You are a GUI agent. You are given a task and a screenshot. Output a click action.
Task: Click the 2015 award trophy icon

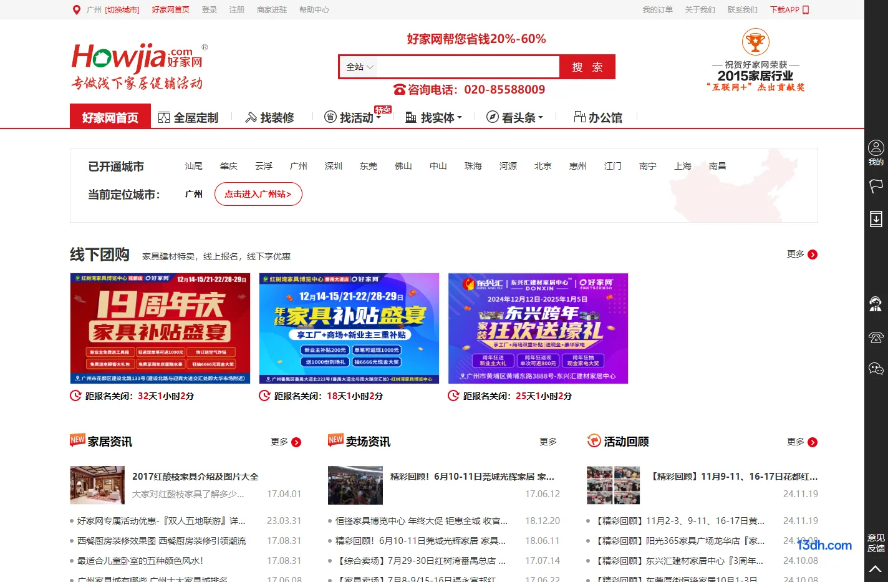(x=755, y=42)
